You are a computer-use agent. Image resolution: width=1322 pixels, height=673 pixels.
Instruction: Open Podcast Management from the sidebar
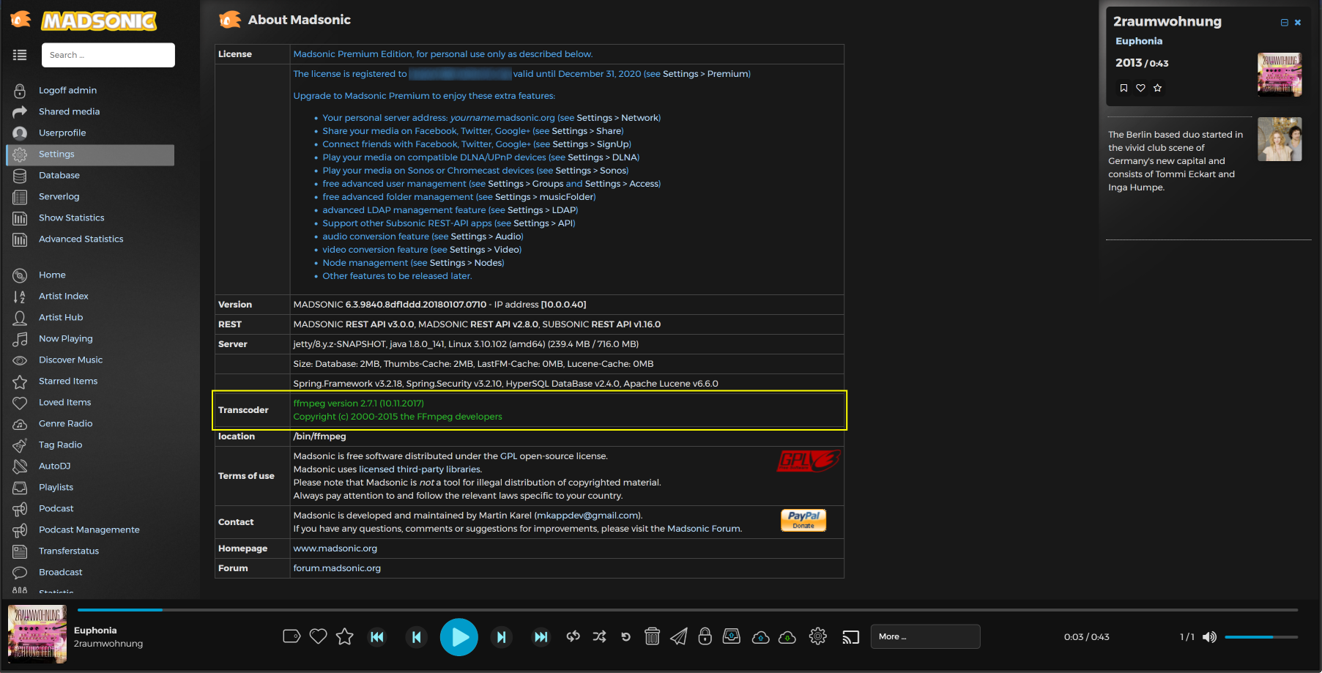pyautogui.click(x=89, y=529)
